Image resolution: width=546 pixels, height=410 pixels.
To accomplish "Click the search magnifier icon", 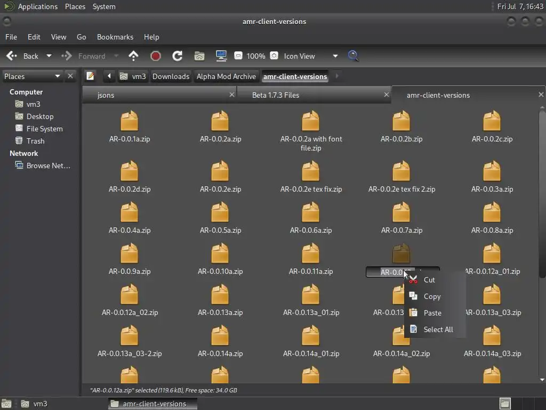I will [353, 56].
